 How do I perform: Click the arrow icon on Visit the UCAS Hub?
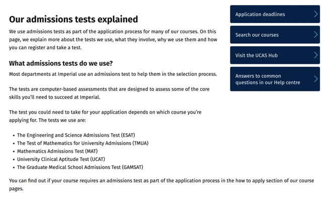point(316,55)
